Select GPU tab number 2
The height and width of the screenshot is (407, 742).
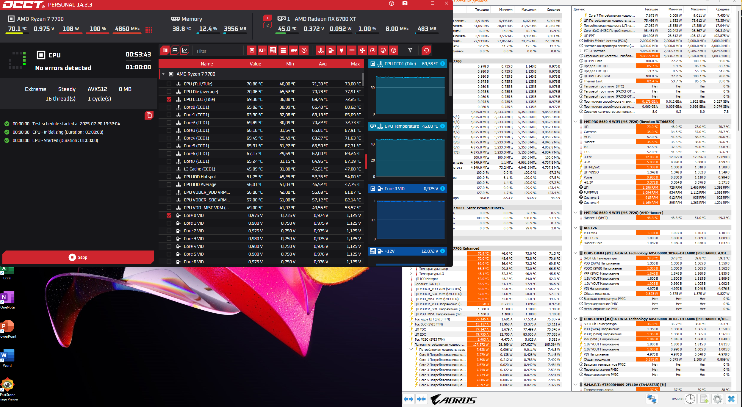point(267,25)
